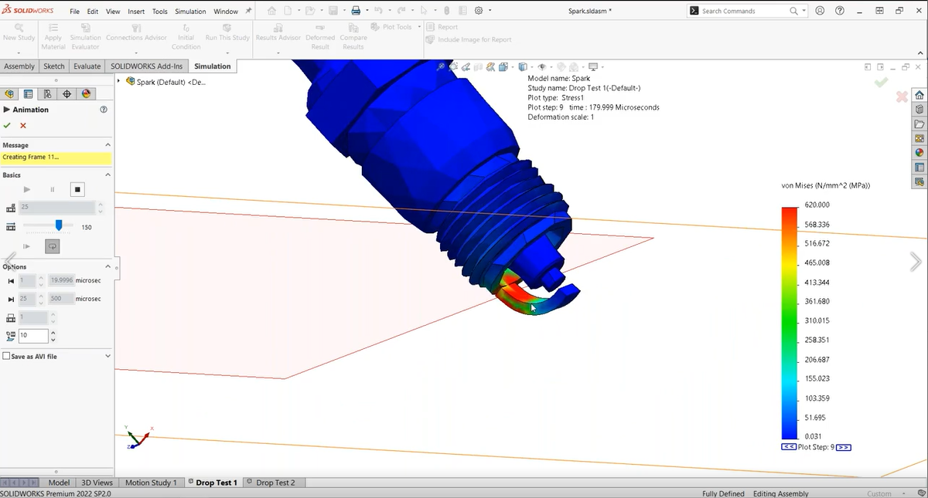Open the DisplayManager color ball tab
This screenshot has height=498, width=928.
pos(87,93)
